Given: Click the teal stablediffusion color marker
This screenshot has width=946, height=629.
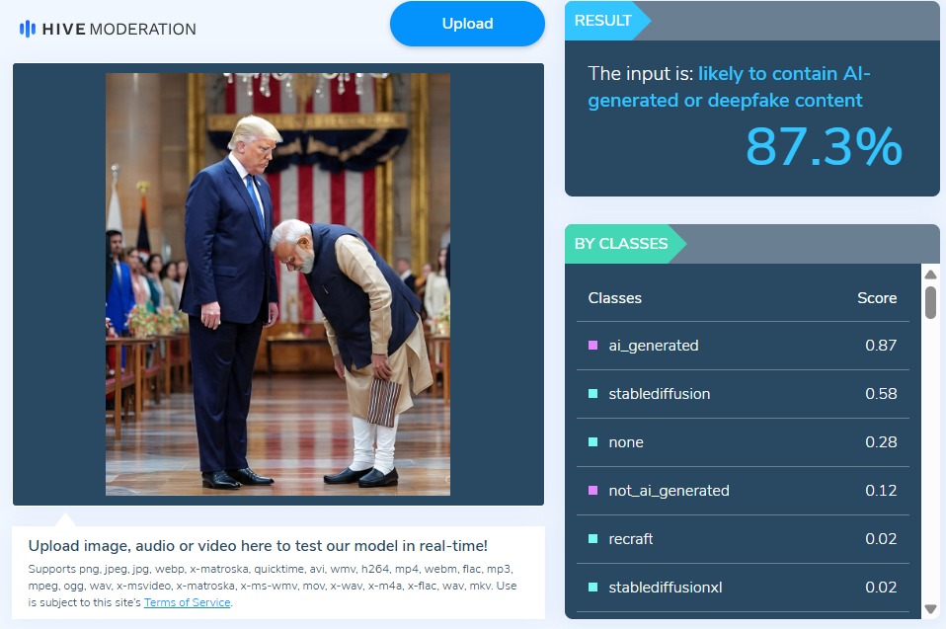Looking at the screenshot, I should pos(593,394).
